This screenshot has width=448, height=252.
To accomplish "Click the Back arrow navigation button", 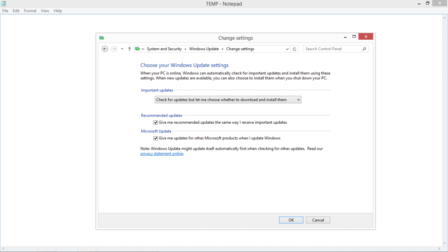I will coord(105,49).
